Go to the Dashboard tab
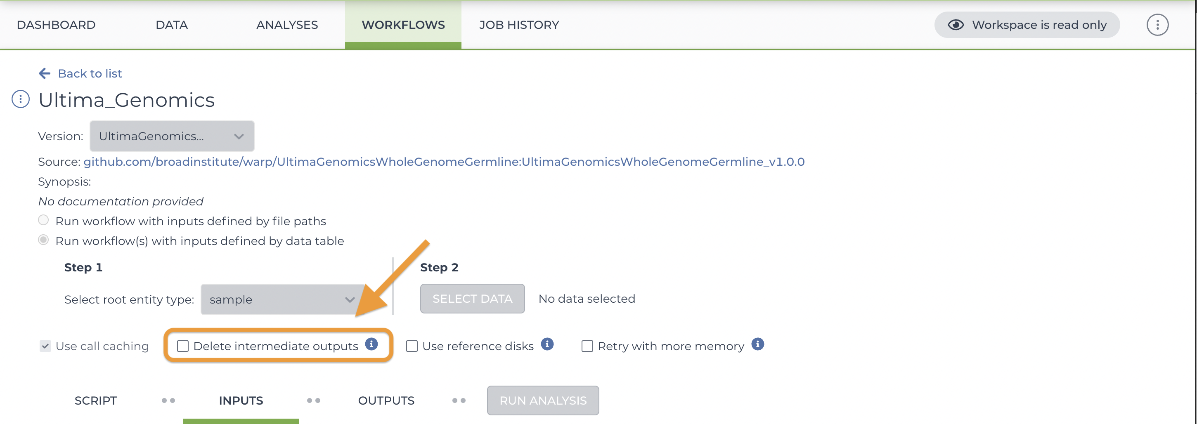The height and width of the screenshot is (424, 1197). [56, 25]
